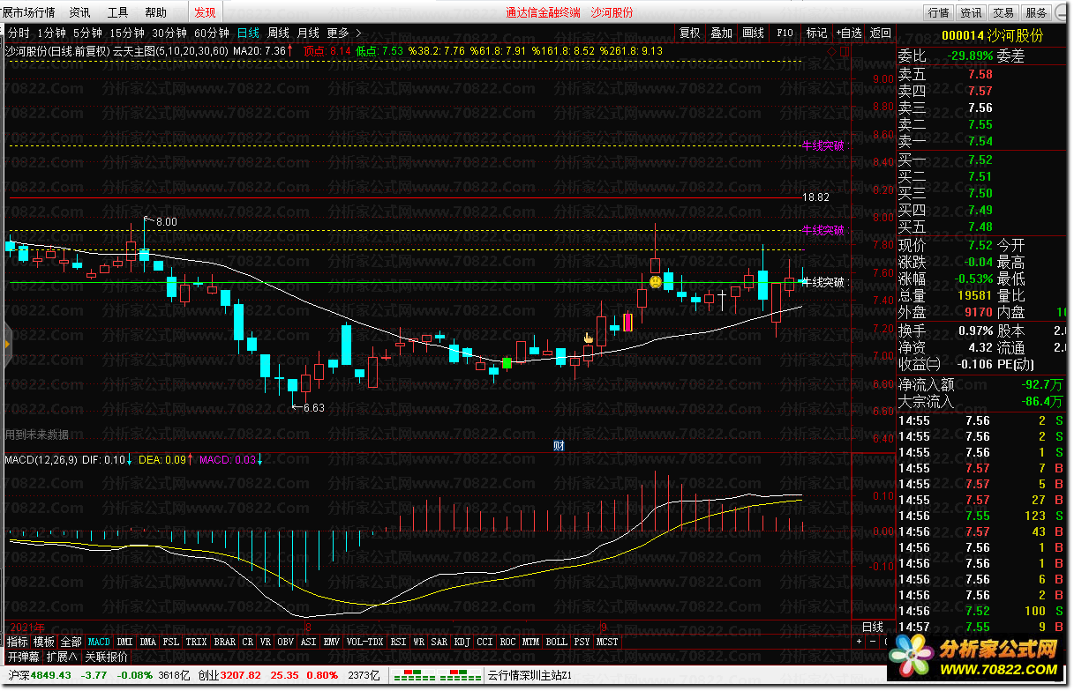Open the 复权 adjustment options
Screen dimensions: 1074x691
689,33
